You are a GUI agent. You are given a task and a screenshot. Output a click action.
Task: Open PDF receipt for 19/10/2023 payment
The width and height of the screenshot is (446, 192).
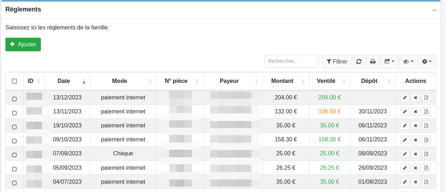tap(426, 126)
